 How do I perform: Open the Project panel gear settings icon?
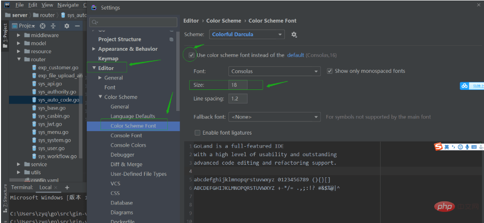[67, 26]
